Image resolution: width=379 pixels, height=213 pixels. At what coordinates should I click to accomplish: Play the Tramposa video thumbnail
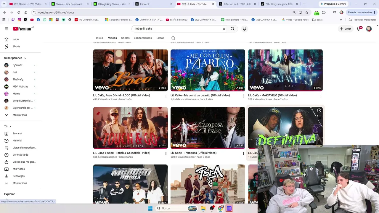208,128
